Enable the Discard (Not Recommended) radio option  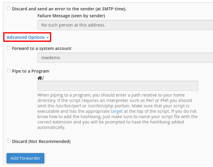9,141
